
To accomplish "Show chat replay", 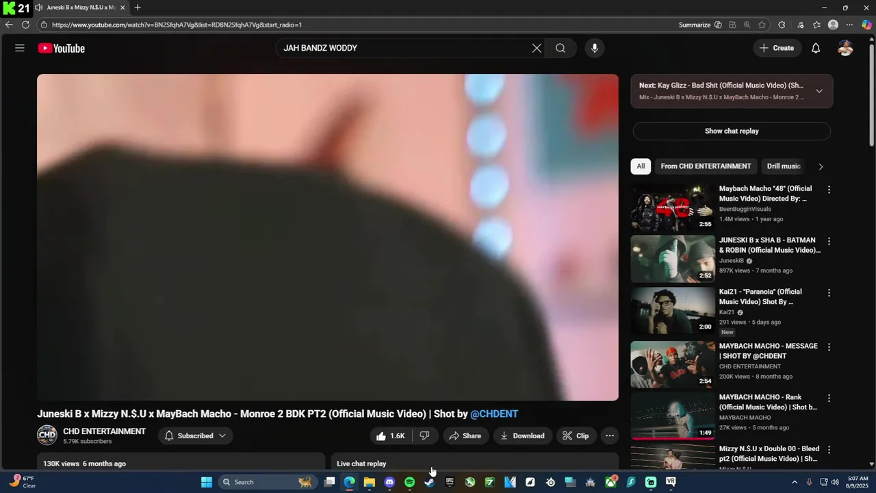I will [732, 131].
